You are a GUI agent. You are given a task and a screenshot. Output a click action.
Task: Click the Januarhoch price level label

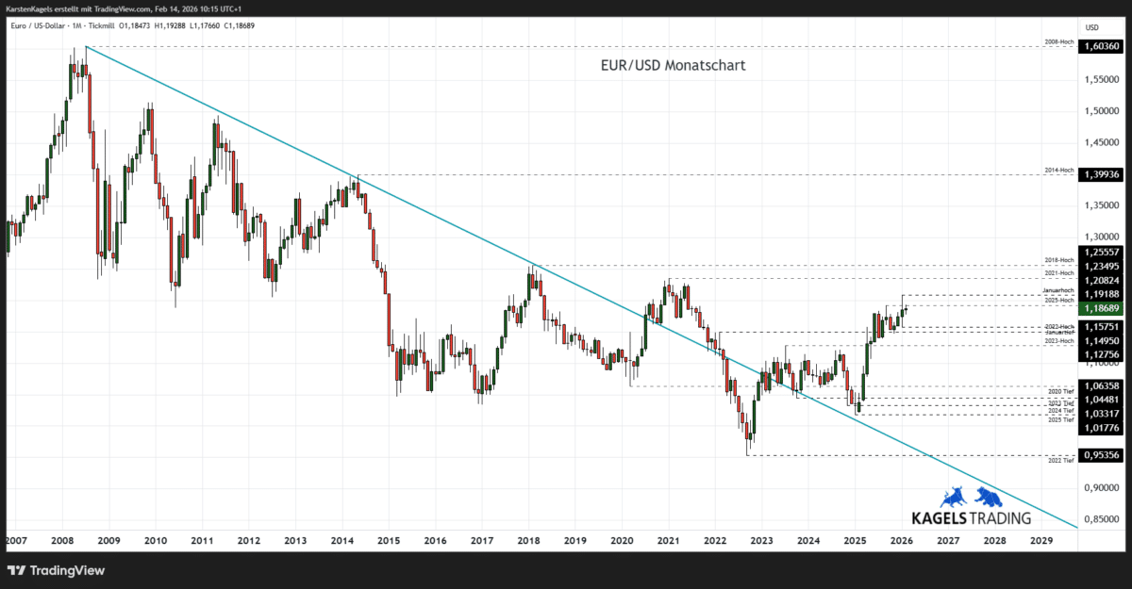pyautogui.click(x=1058, y=291)
